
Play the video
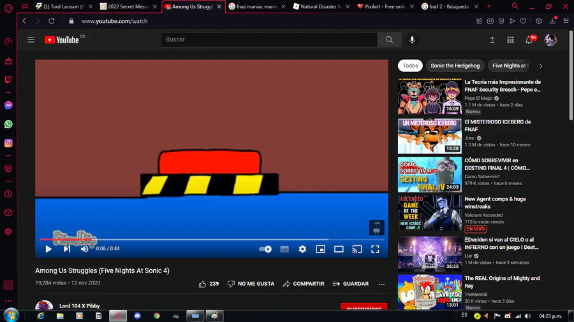(48, 249)
